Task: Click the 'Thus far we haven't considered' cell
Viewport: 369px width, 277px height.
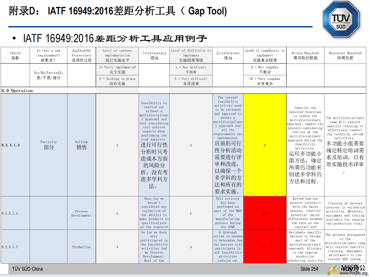Action: click(x=154, y=213)
